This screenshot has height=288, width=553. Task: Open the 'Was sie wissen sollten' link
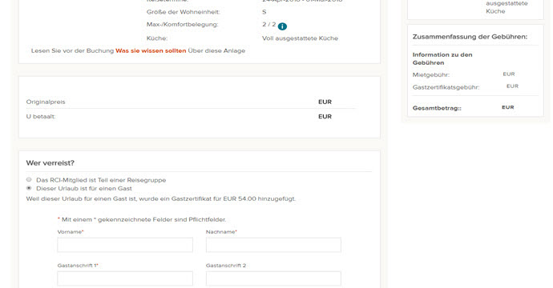151,50
